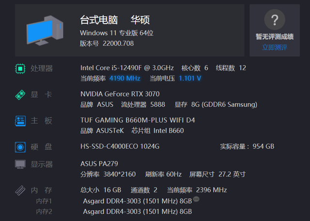Click the 内存1 slot label
The height and width of the screenshot is (221, 310).
click(44, 201)
